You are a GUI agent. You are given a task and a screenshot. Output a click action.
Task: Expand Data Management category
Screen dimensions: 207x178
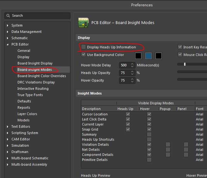click(8, 32)
